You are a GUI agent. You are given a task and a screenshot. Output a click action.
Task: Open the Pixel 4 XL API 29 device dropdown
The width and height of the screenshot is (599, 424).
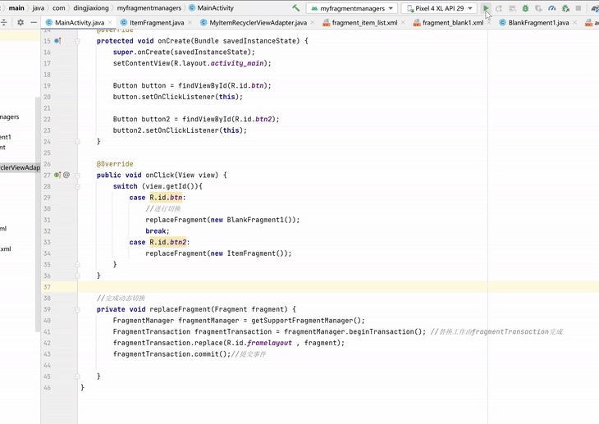click(x=438, y=8)
